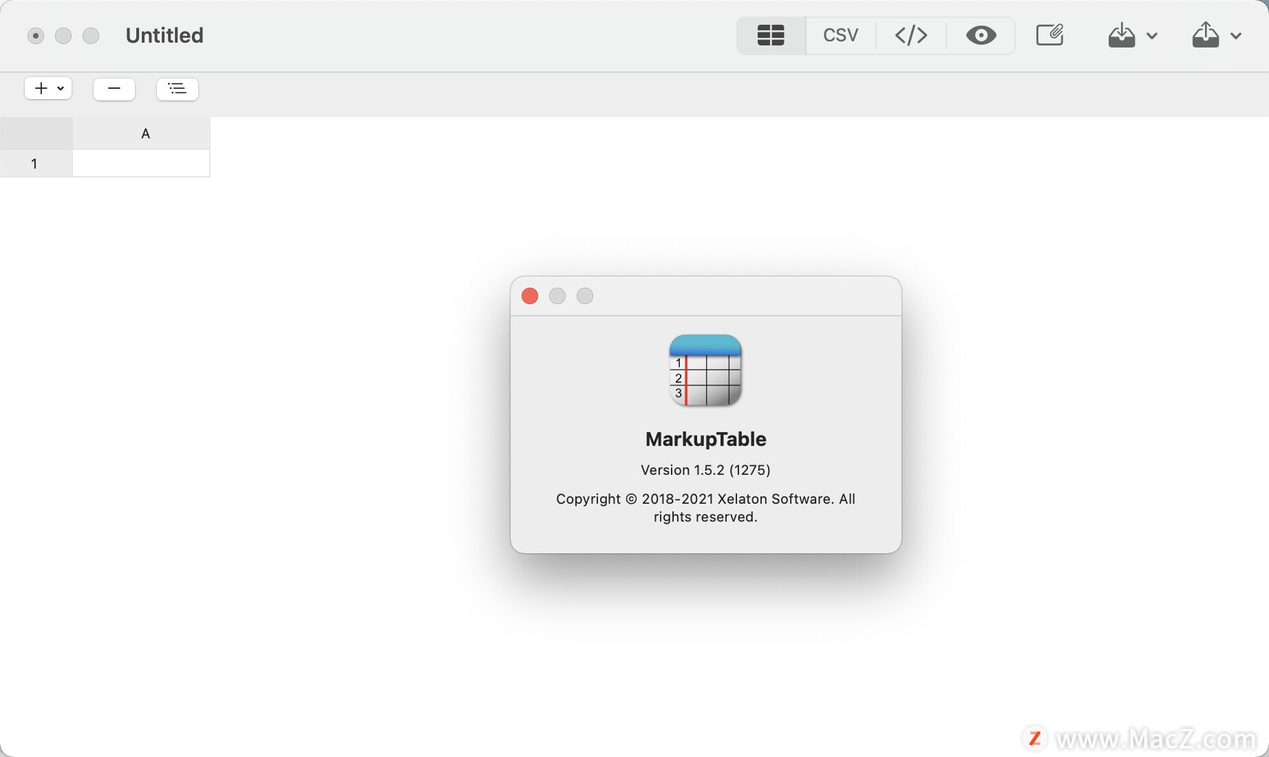
Task: Select column header A
Action: click(145, 133)
